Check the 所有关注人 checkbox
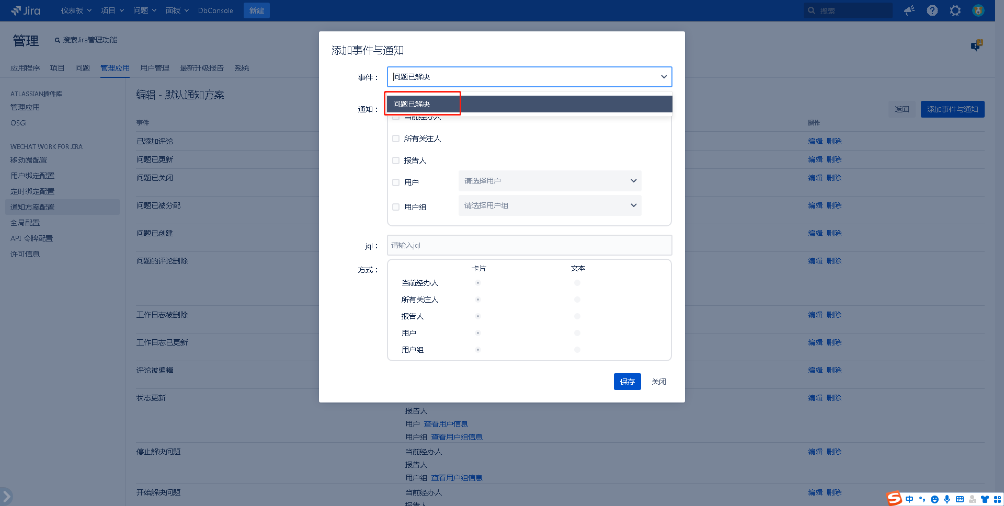Image resolution: width=1004 pixels, height=506 pixels. point(396,139)
